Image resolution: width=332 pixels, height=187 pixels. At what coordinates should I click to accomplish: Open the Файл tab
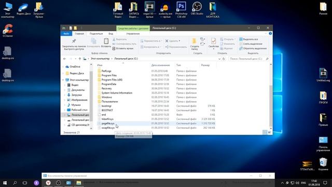pyautogui.click(x=66, y=33)
